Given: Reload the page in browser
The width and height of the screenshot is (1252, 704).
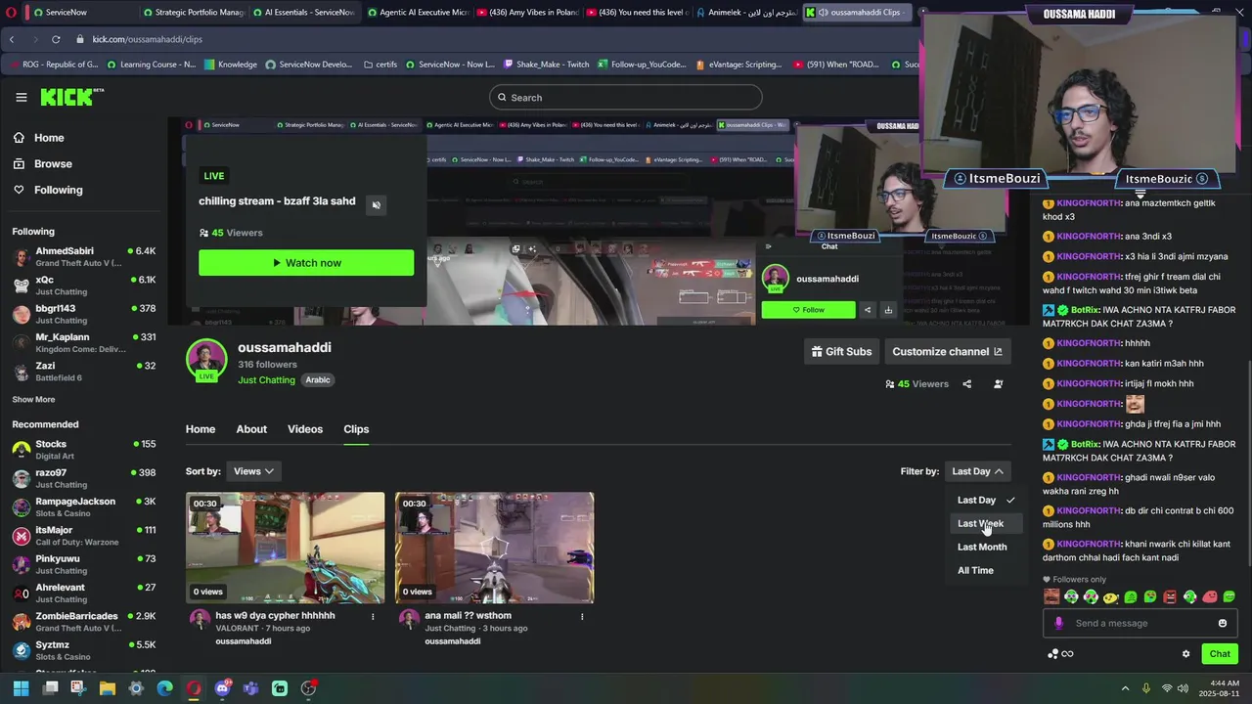Looking at the screenshot, I should coord(56,39).
